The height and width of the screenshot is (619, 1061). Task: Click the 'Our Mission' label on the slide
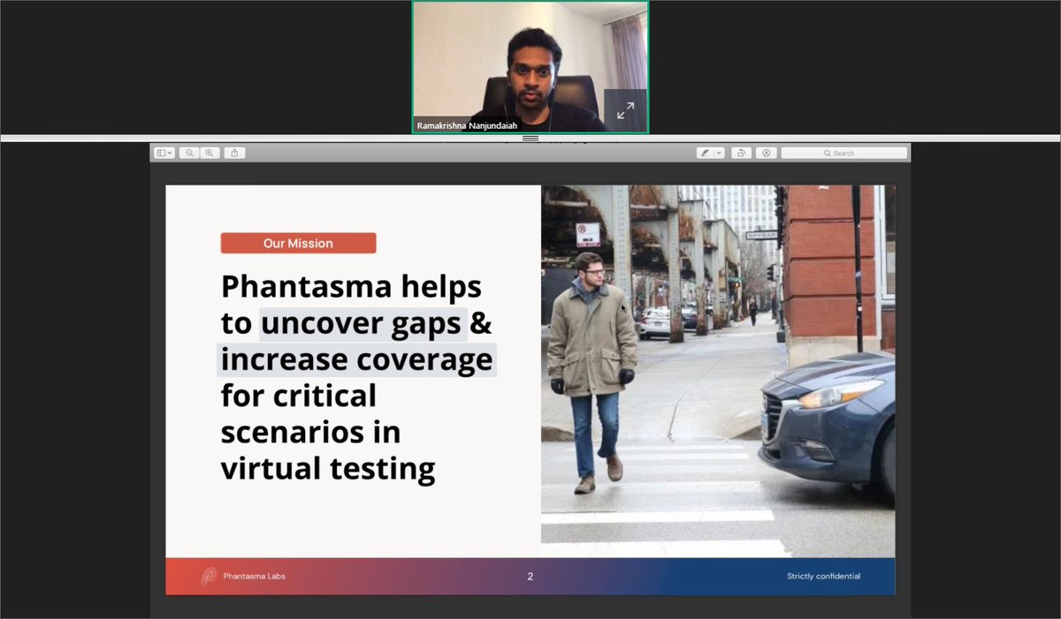click(x=298, y=243)
